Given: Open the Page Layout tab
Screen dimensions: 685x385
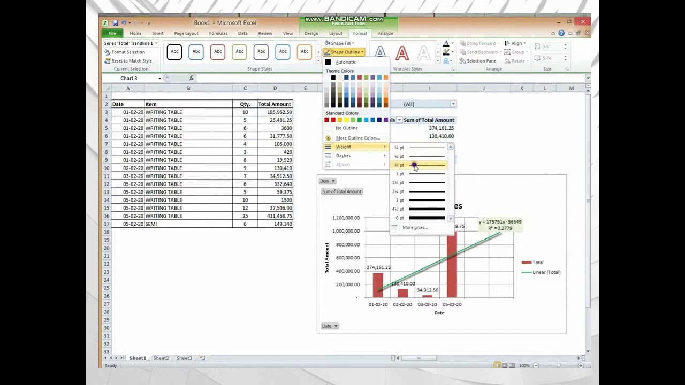Looking at the screenshot, I should (186, 33).
